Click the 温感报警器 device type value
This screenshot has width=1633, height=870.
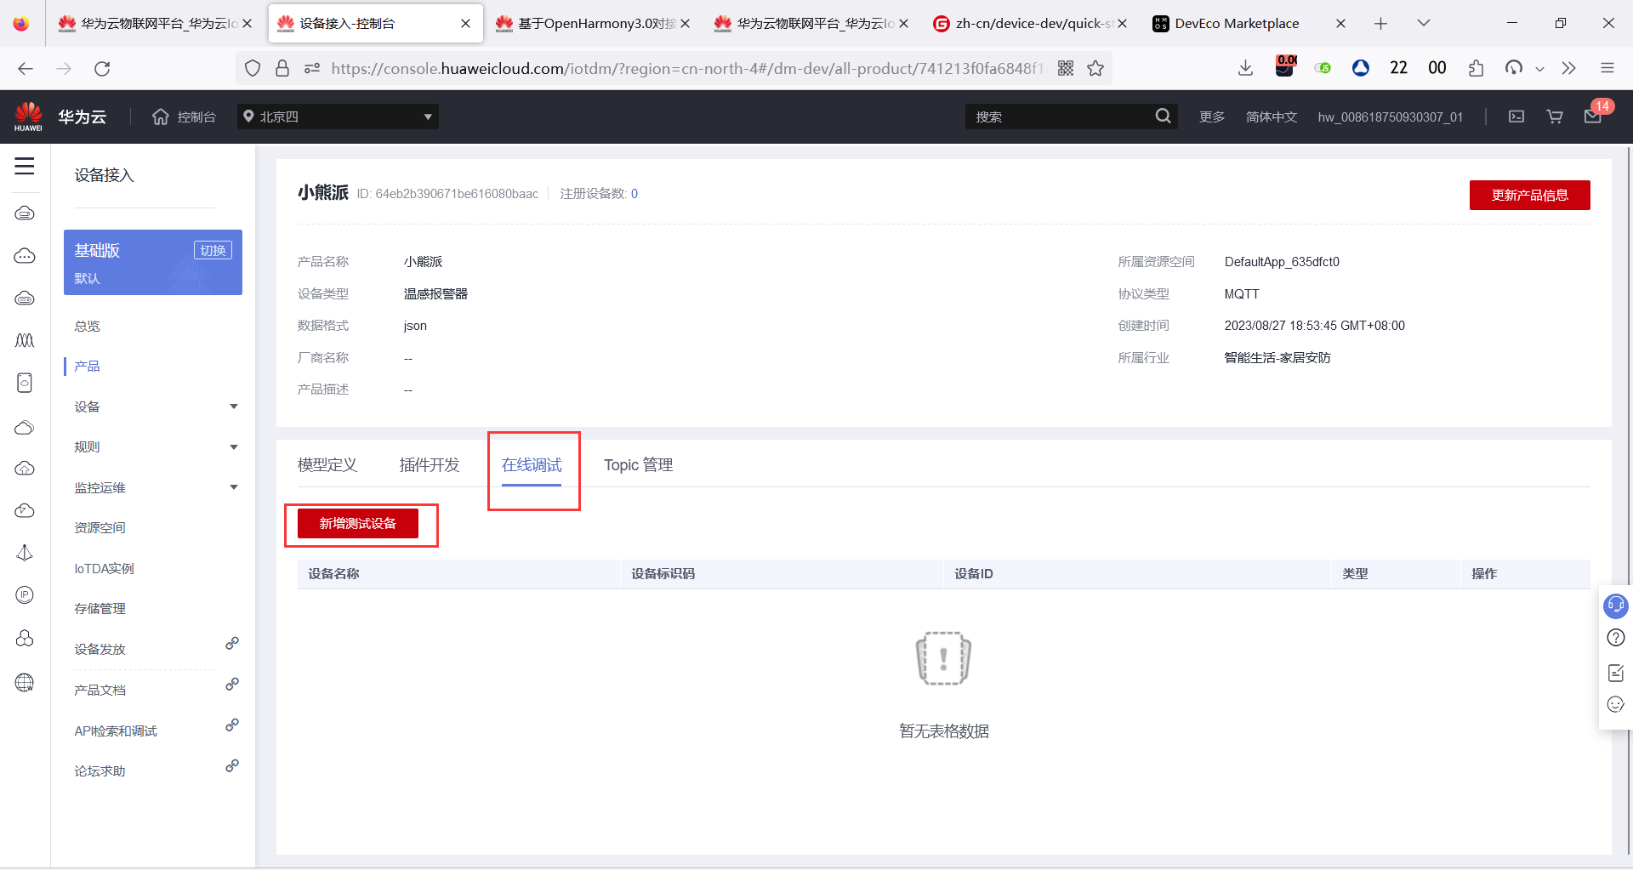(435, 293)
